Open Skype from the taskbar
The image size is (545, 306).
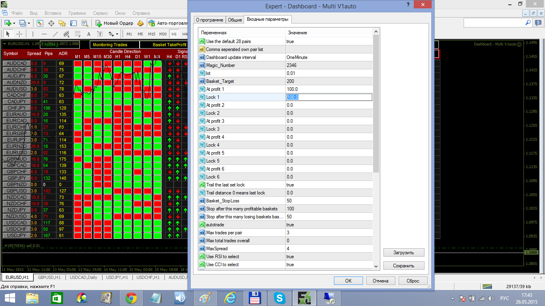click(280, 298)
